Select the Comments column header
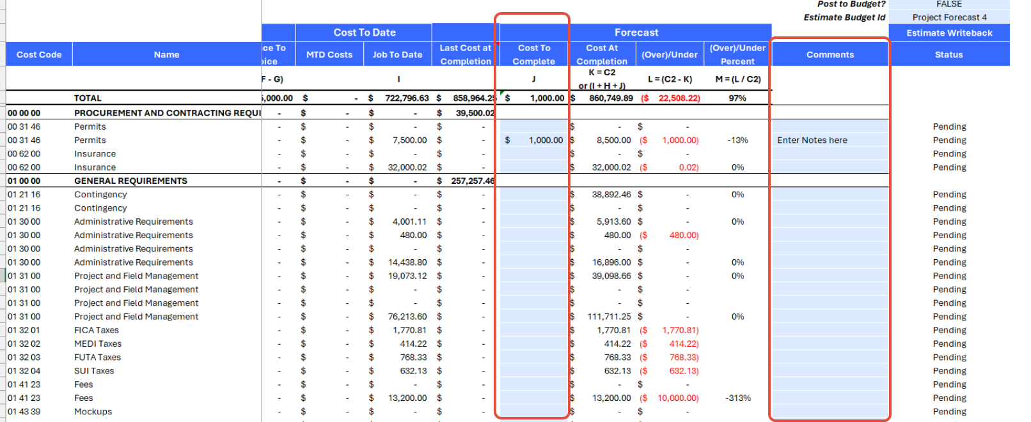This screenshot has height=422, width=1031. click(x=830, y=55)
